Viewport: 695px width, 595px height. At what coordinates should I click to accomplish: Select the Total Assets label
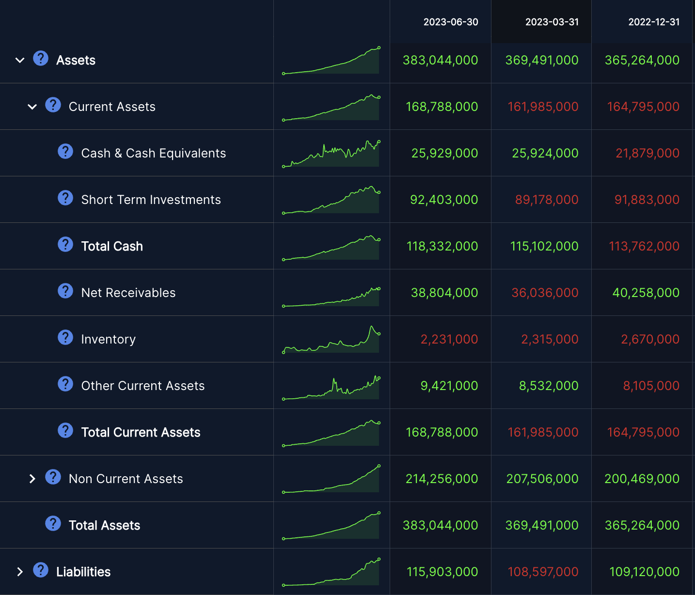[x=104, y=525]
